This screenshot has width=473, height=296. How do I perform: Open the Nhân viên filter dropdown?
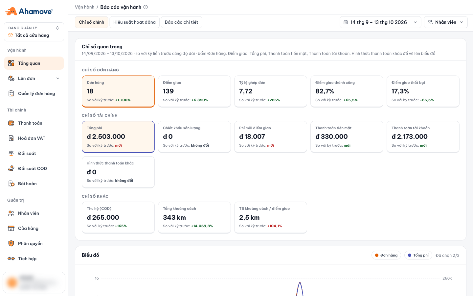pyautogui.click(x=446, y=22)
